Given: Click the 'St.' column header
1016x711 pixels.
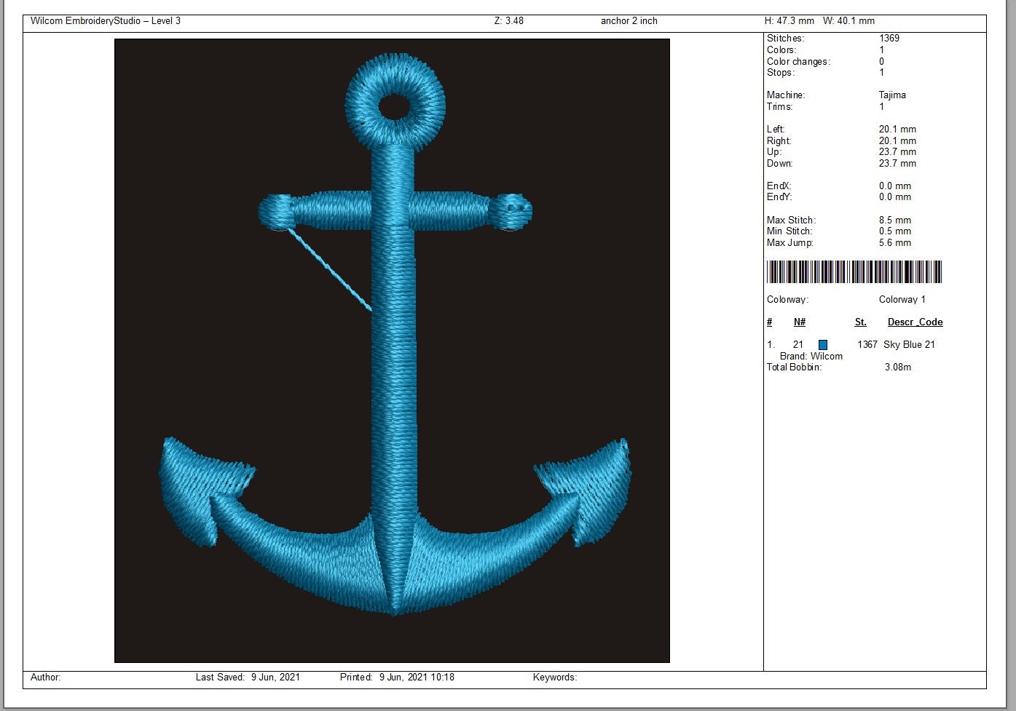Looking at the screenshot, I should coord(861,322).
